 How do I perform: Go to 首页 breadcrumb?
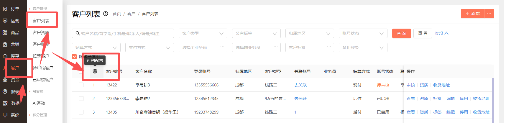click(117, 14)
